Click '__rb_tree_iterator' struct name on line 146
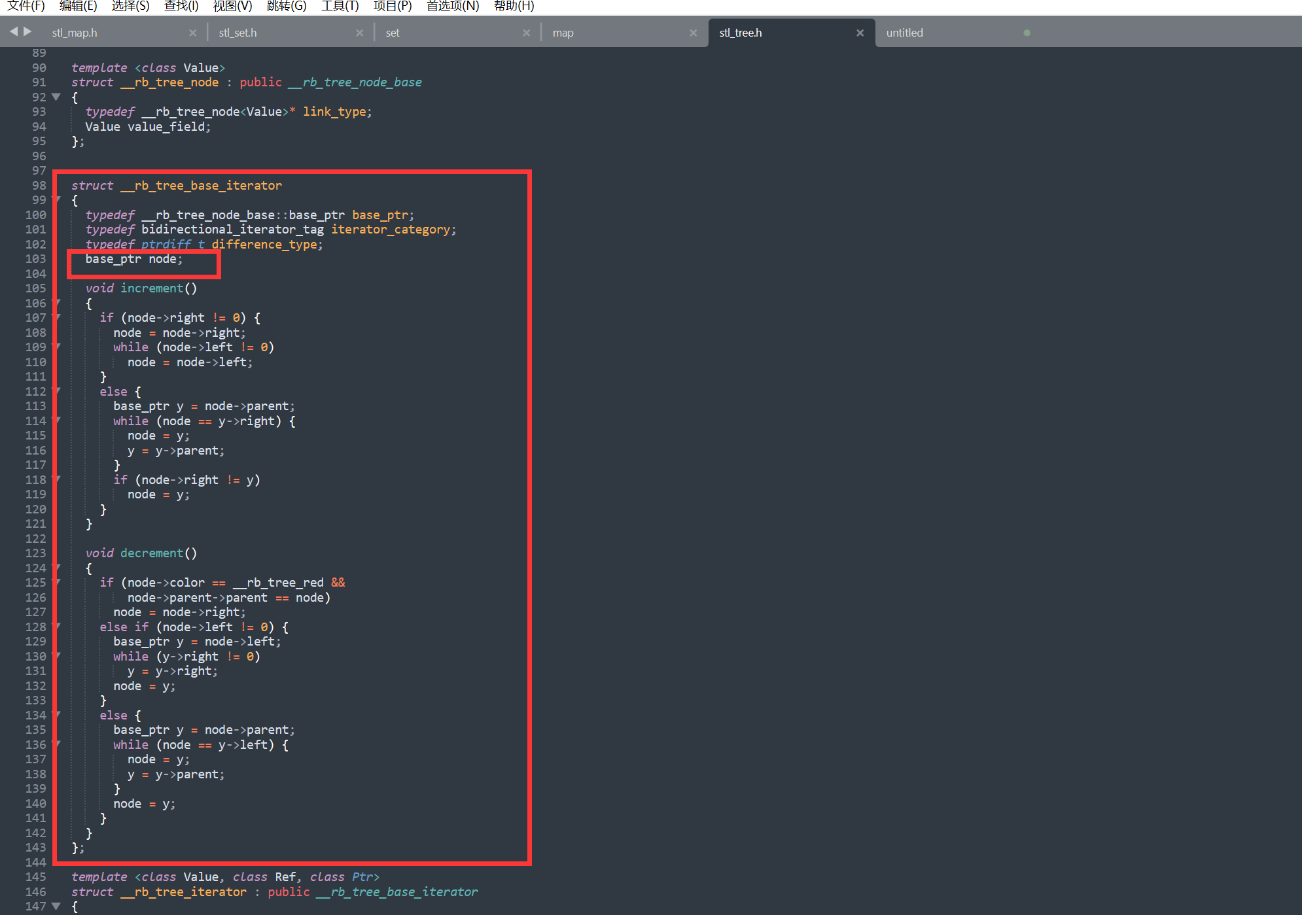The width and height of the screenshot is (1302, 915). pyautogui.click(x=183, y=892)
